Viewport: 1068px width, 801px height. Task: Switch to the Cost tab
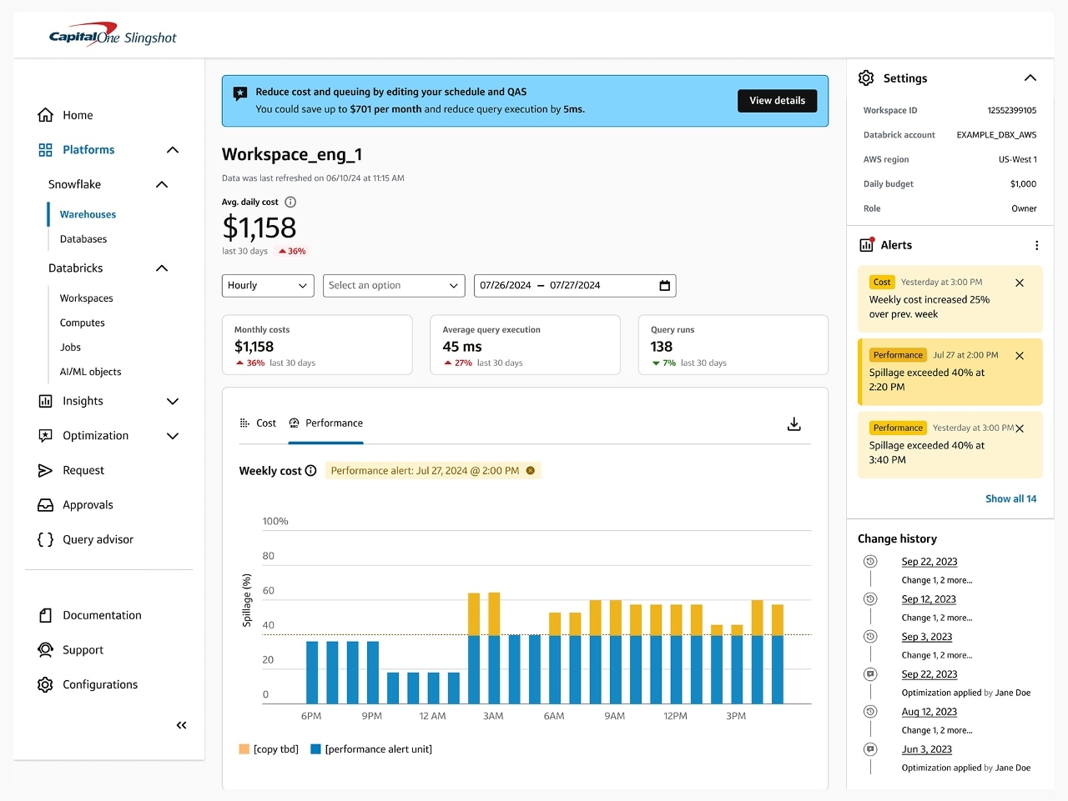pyautogui.click(x=258, y=423)
